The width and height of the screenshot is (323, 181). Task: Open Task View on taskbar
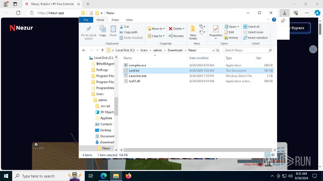pyautogui.click(x=91, y=176)
